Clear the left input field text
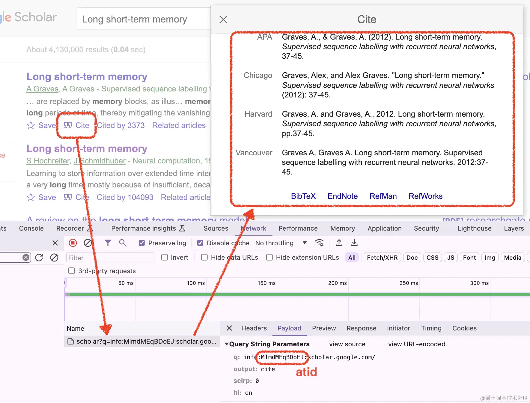This screenshot has height=403, width=530. click(x=26, y=258)
